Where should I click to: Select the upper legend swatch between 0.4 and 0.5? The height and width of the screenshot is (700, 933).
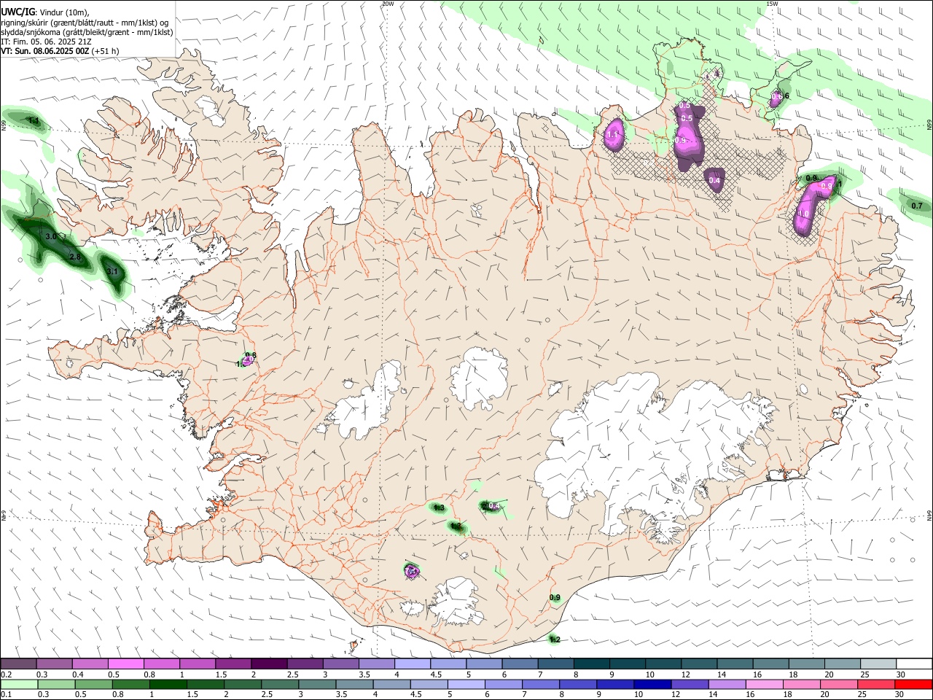[90, 664]
